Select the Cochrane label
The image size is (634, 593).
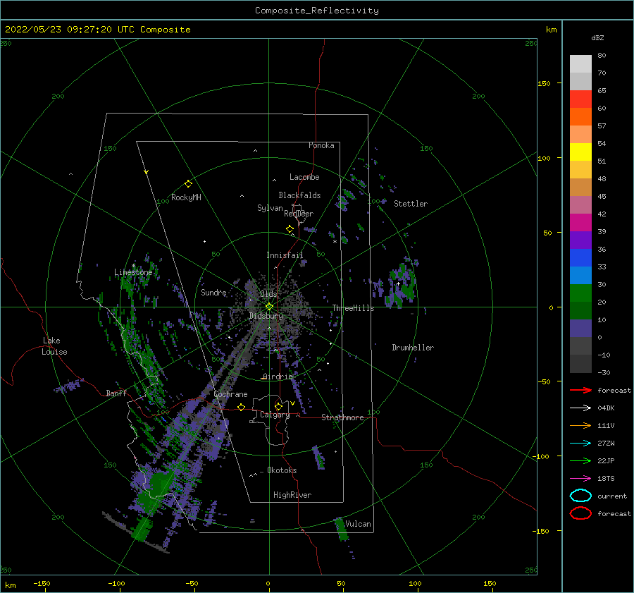pos(230,394)
